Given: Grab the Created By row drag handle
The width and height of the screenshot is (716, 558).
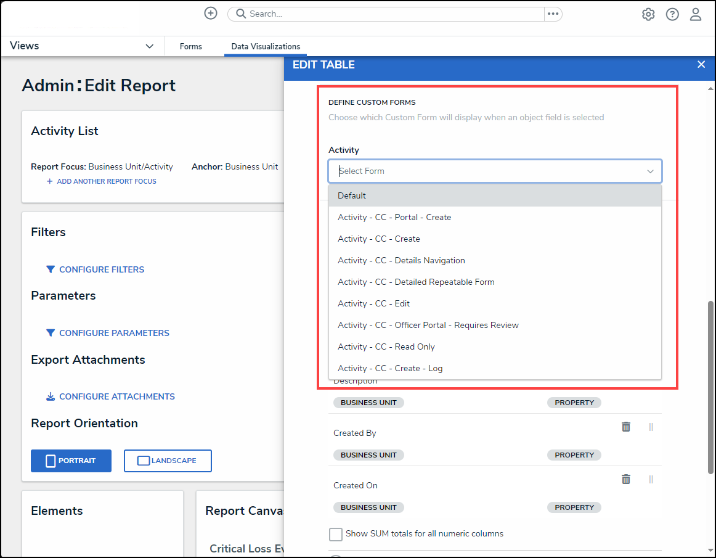Looking at the screenshot, I should [651, 427].
